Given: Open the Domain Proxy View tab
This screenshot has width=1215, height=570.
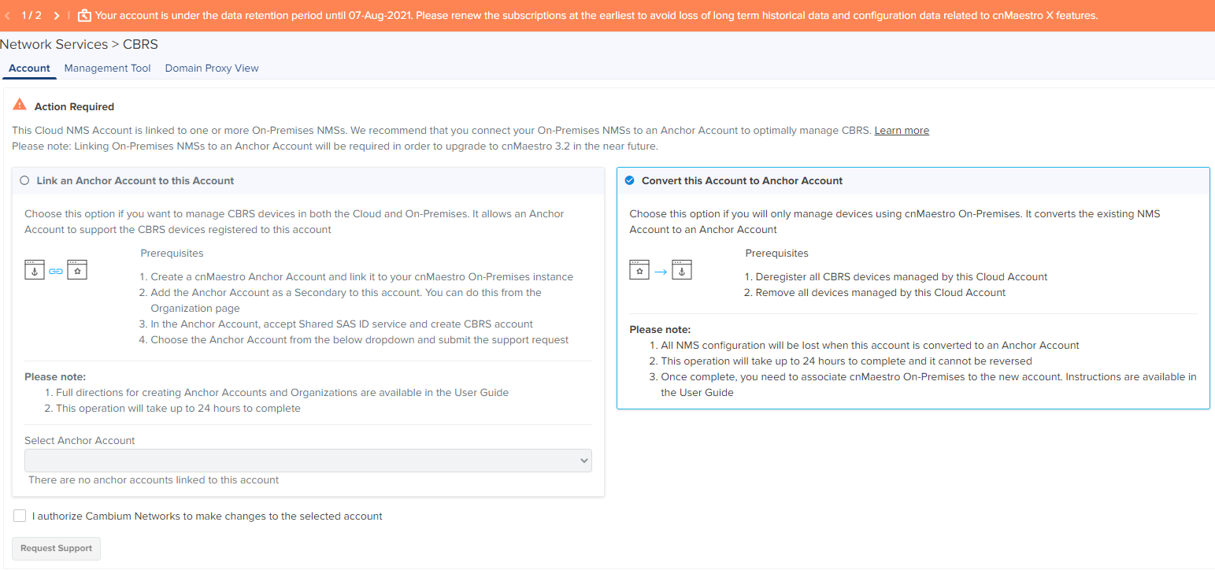Looking at the screenshot, I should click(212, 68).
